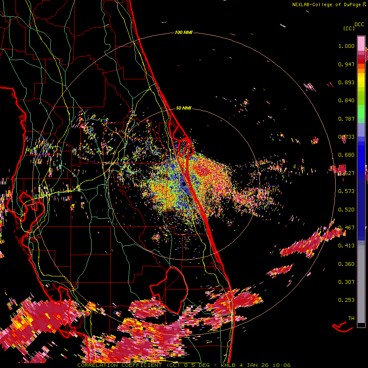Click the 0.520 legend value
This screenshot has height=368, width=368.
click(346, 210)
